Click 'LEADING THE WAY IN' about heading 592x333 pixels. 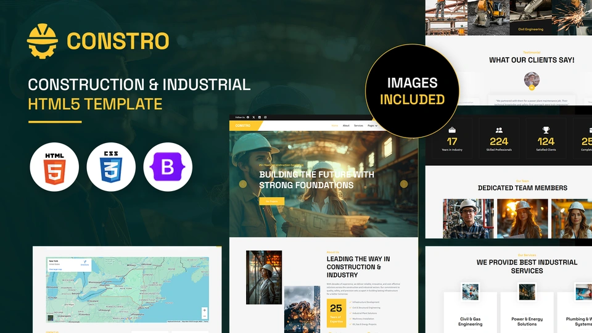click(x=358, y=259)
